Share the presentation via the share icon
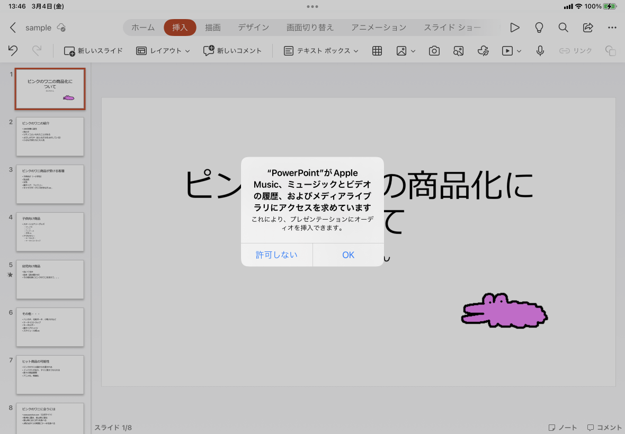Screen dimensions: 625x434 point(588,28)
